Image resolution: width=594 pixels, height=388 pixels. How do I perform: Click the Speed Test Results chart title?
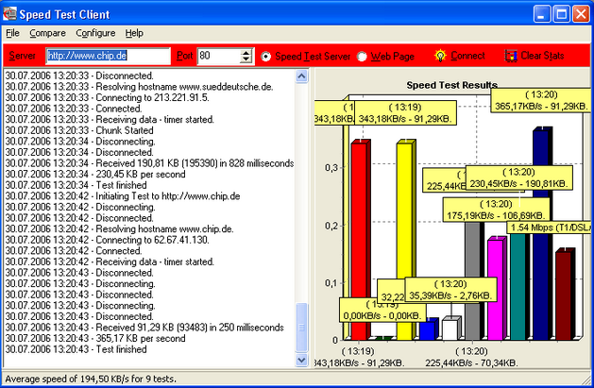point(451,85)
